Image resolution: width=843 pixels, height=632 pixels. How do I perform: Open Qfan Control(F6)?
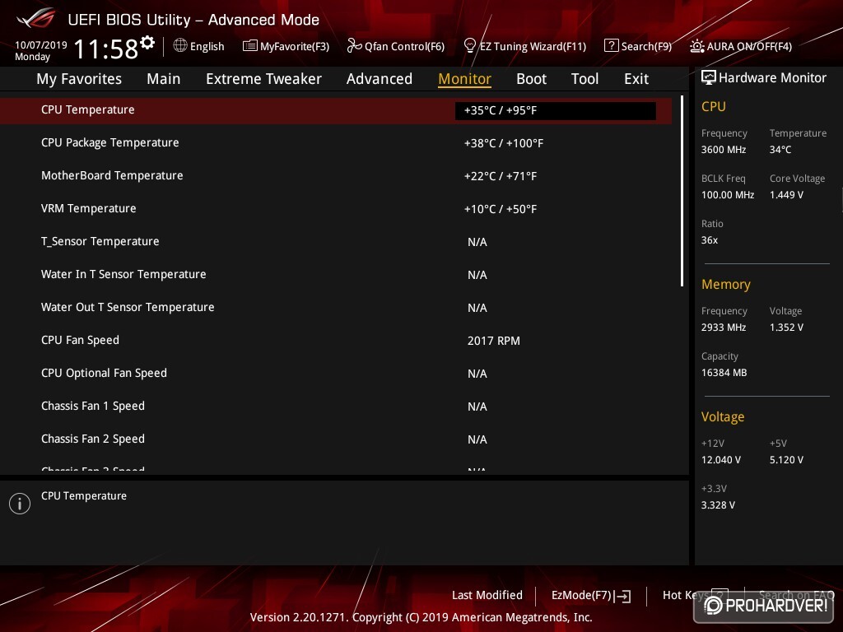pyautogui.click(x=404, y=46)
